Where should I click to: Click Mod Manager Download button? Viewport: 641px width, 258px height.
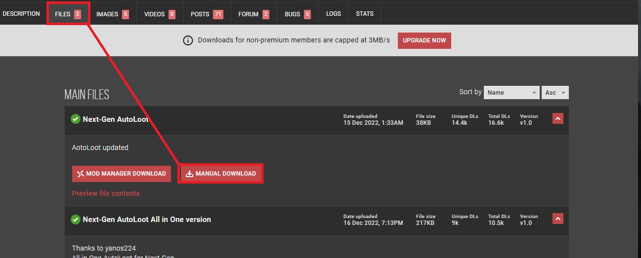122,174
